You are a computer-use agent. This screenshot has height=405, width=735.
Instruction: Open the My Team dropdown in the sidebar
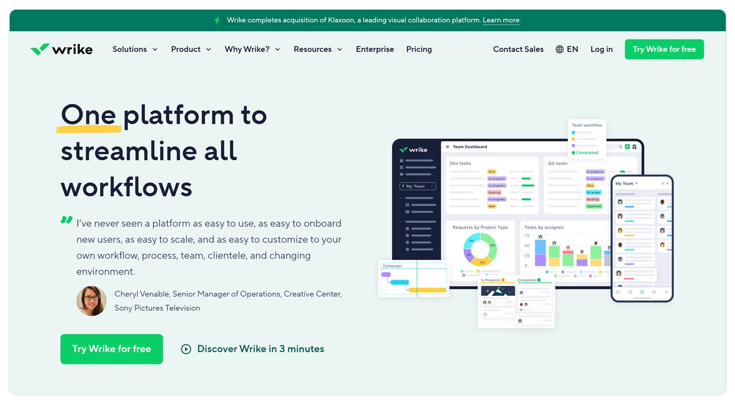pos(418,186)
